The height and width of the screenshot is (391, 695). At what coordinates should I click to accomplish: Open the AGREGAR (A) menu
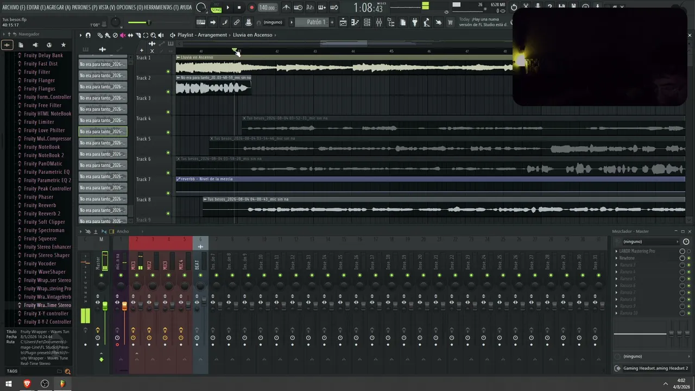click(x=59, y=8)
